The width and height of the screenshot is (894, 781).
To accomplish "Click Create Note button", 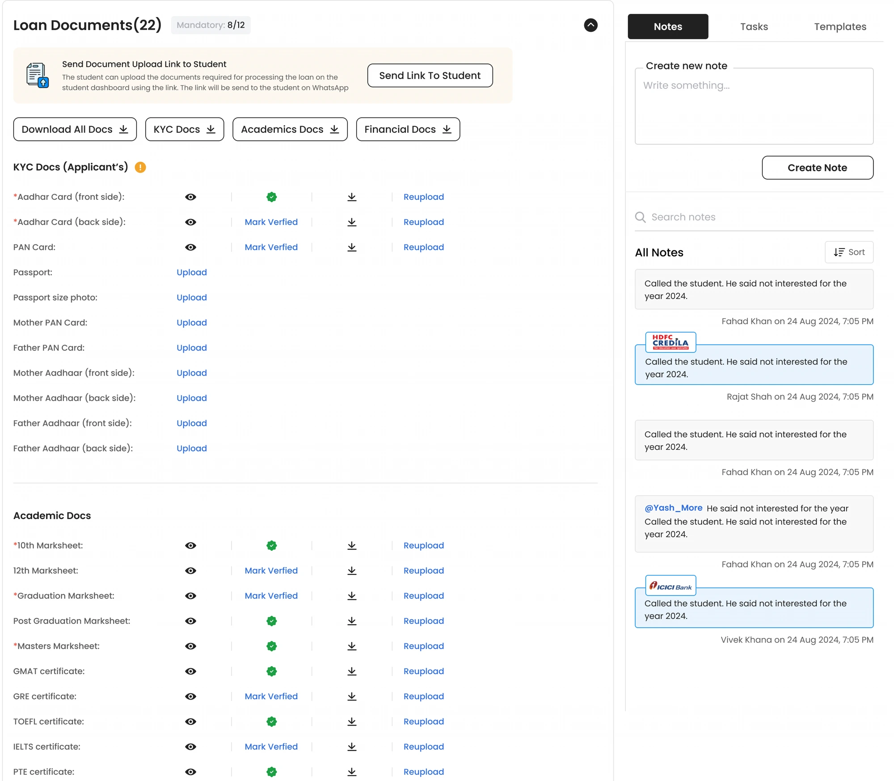I will [817, 168].
